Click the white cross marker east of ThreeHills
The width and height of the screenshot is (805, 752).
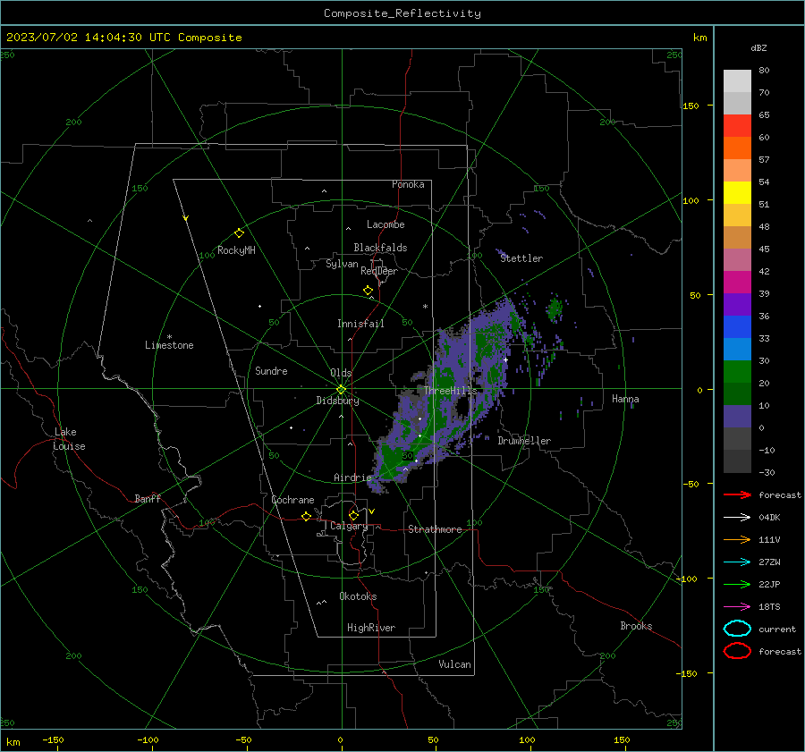[505, 359]
